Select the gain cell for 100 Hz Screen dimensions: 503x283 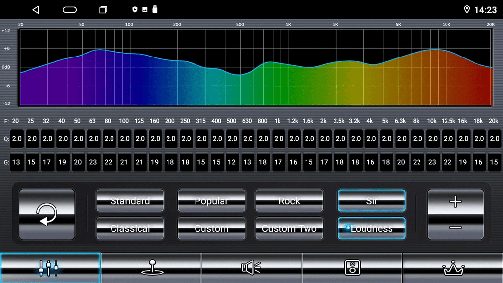(x=124, y=162)
